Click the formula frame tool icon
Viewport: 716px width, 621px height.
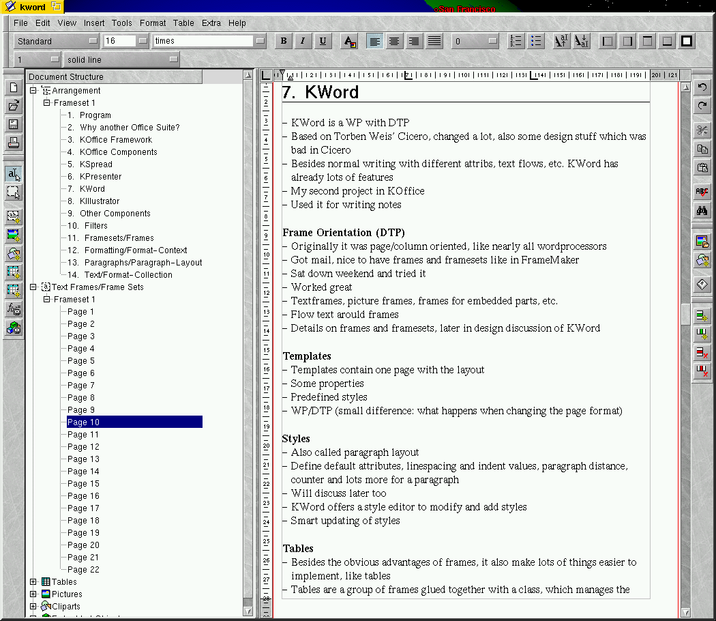14,309
